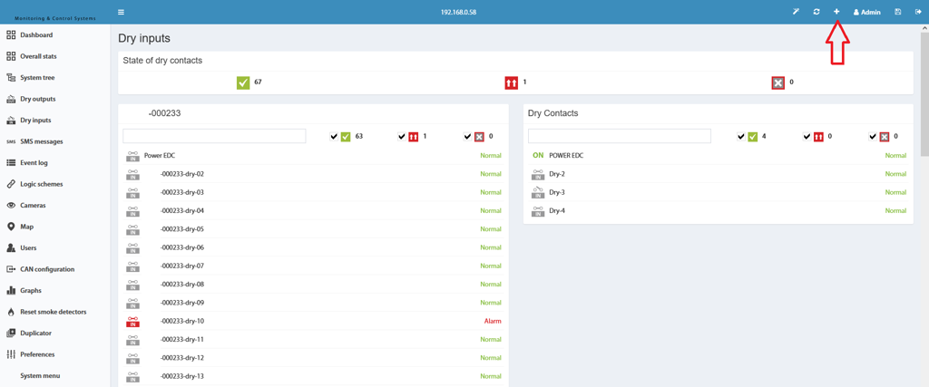Click the Dashboard grid icon
Viewport: 929px width, 387px height.
11,35
